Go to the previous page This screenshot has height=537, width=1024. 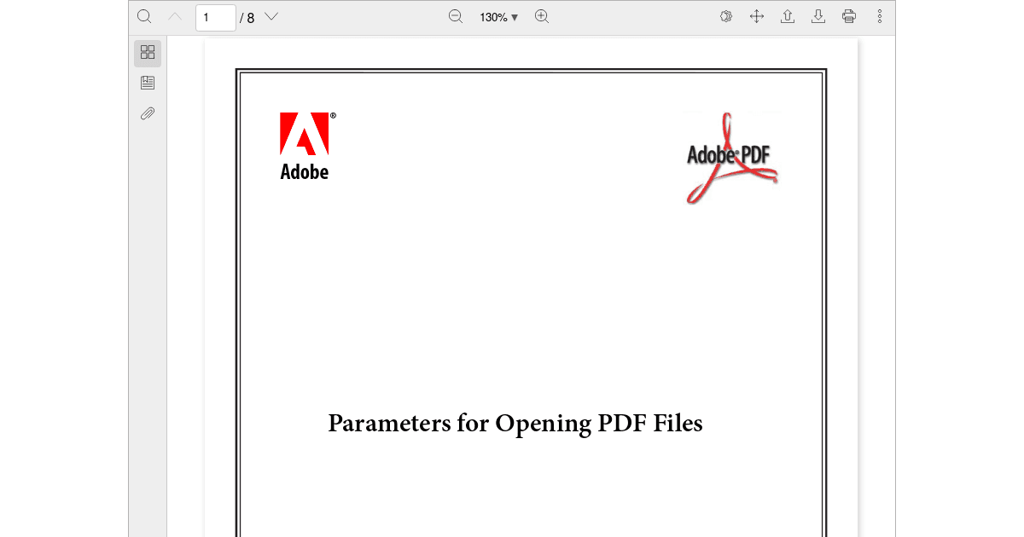click(174, 16)
